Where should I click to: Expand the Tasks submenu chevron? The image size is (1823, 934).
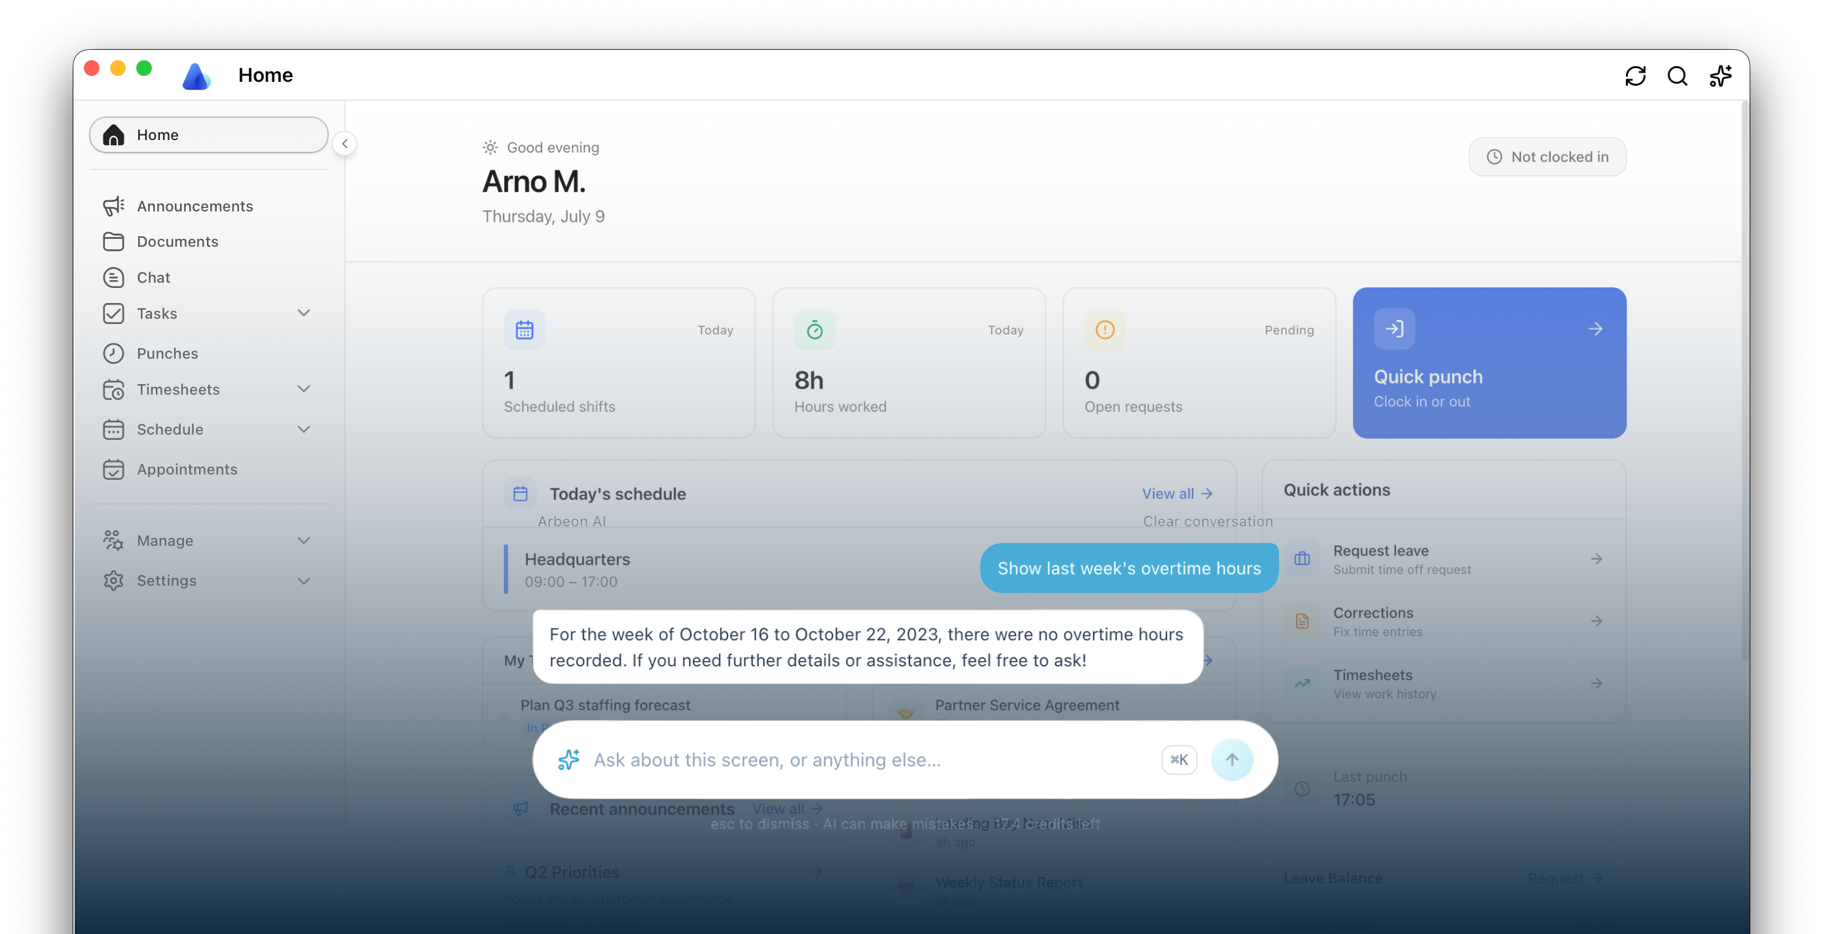(304, 313)
